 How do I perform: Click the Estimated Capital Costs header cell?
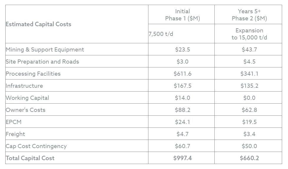39,24
